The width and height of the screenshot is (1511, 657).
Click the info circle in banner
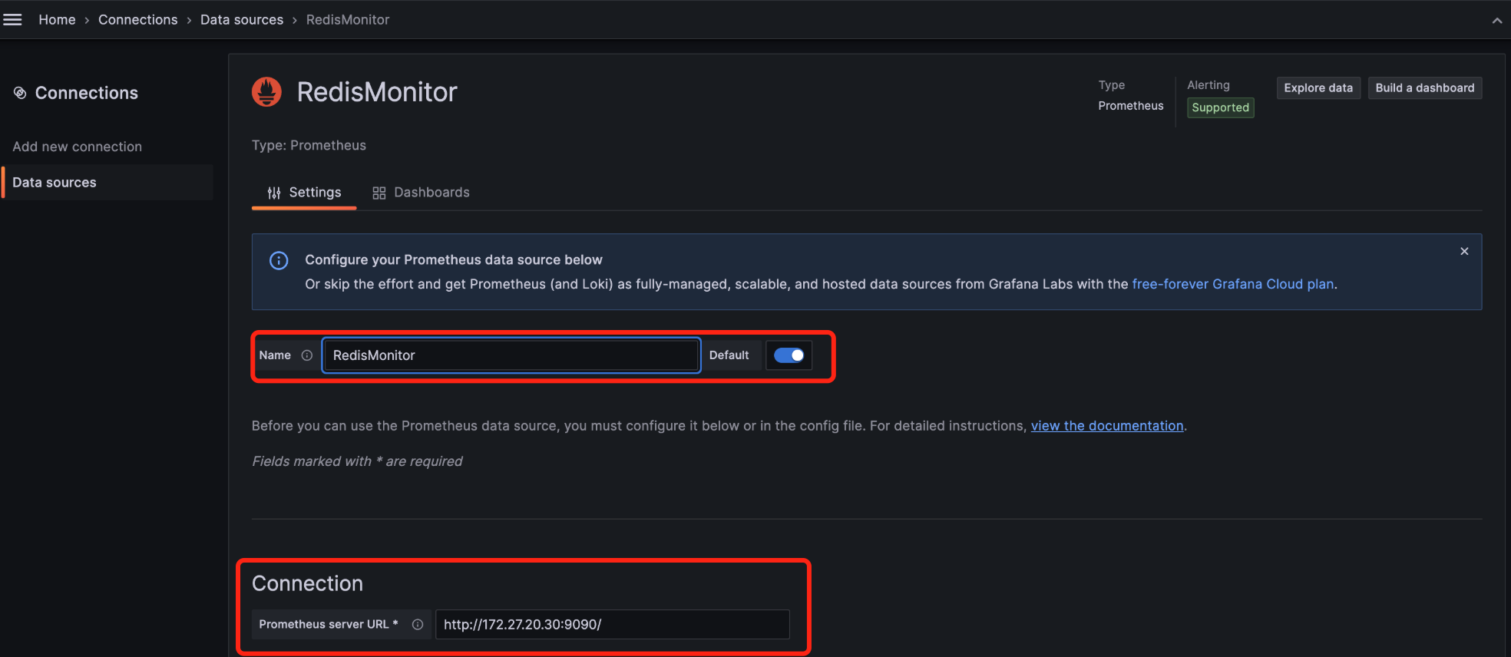279,260
